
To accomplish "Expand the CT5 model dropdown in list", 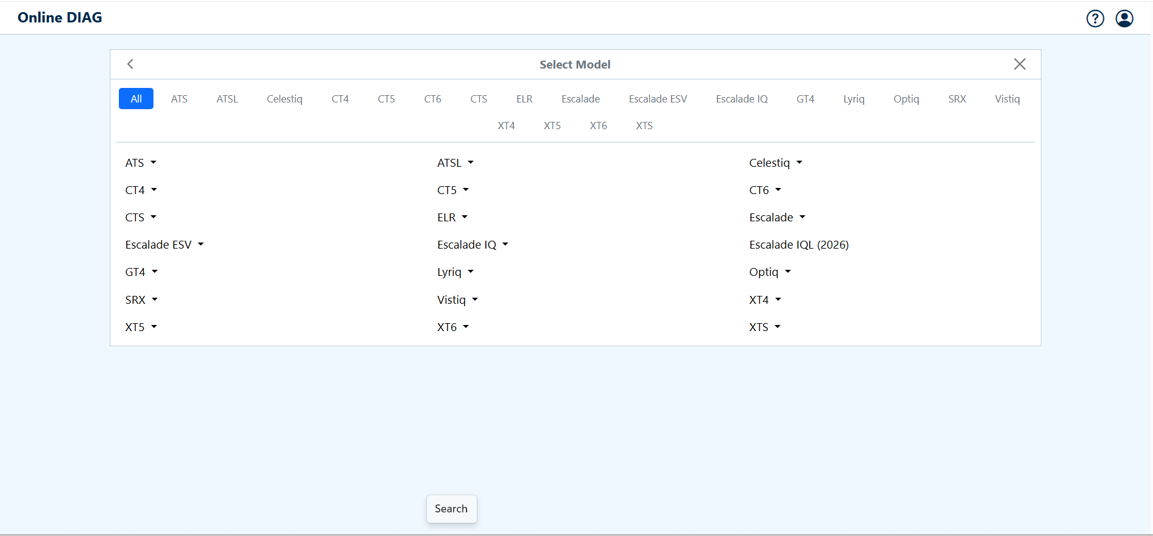I will tap(453, 190).
